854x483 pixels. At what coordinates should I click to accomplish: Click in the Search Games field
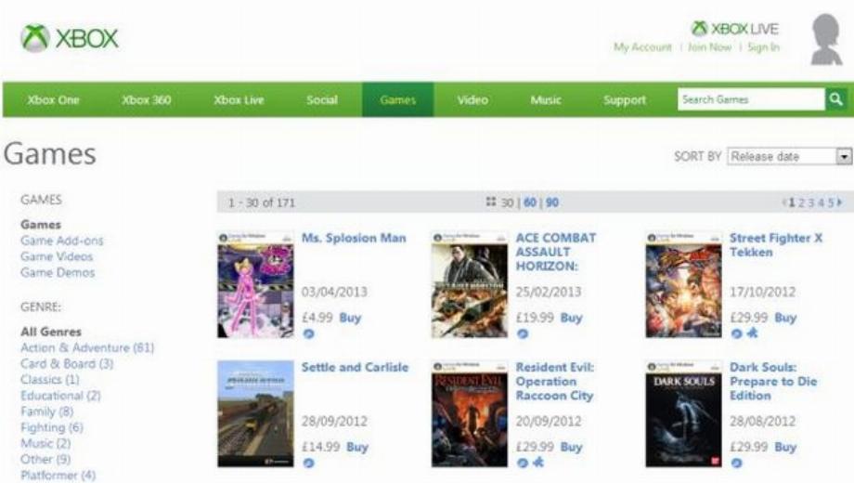click(751, 99)
